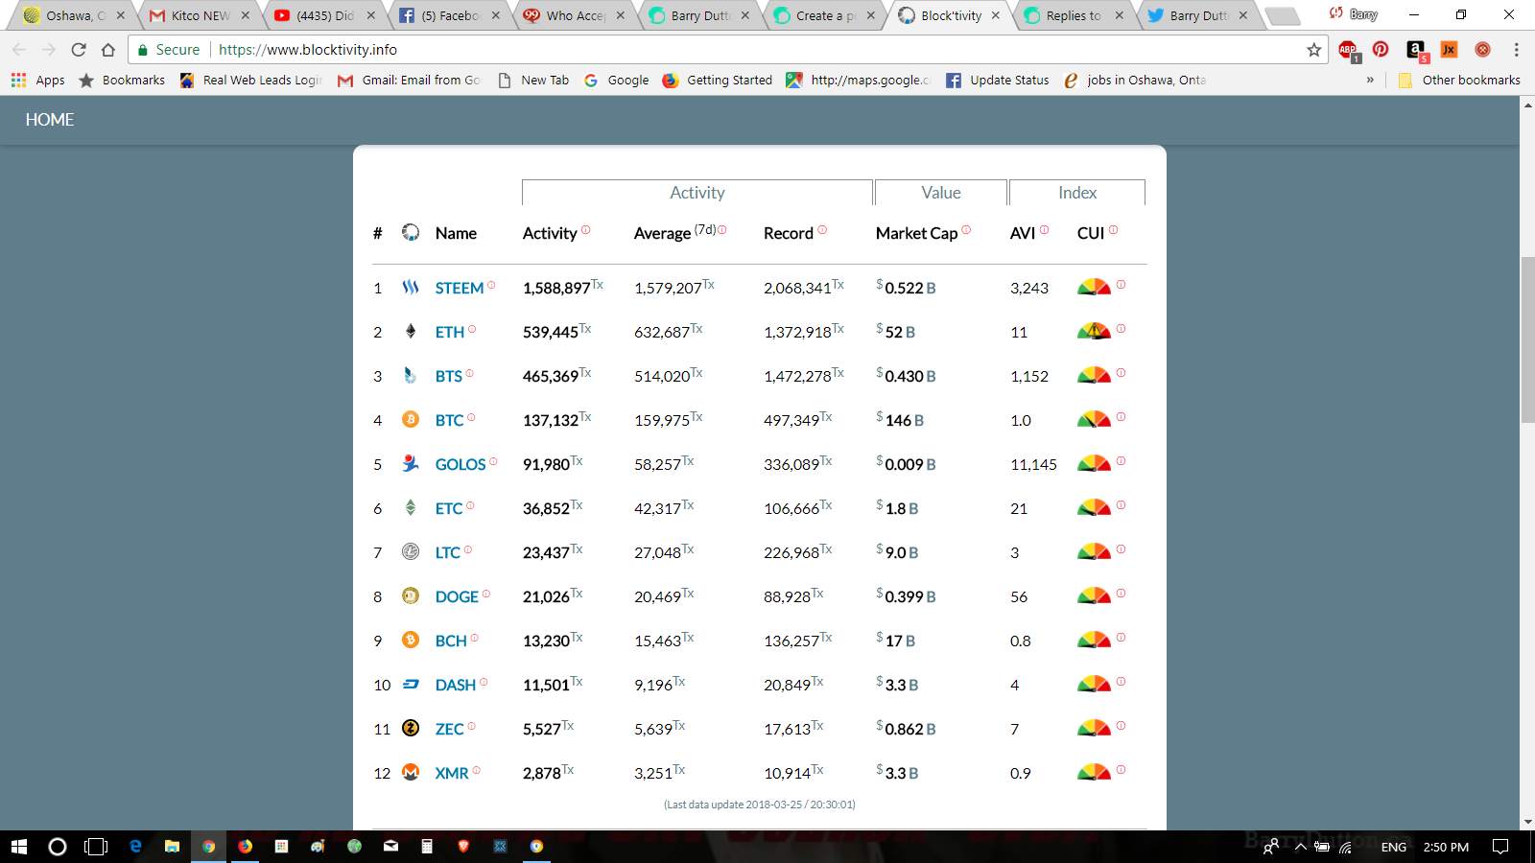This screenshot has height=863, width=1535.
Task: Click the XMR coin logo icon
Action: click(411, 772)
